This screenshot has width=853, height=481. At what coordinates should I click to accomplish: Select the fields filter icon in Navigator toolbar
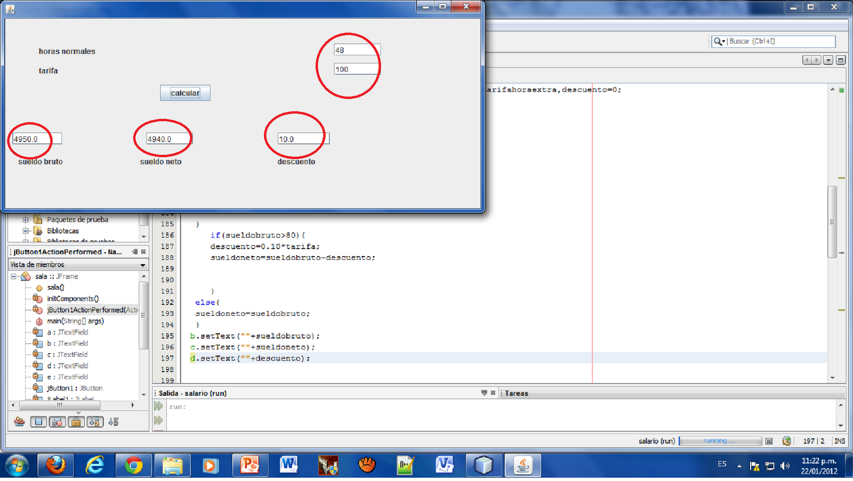point(38,421)
